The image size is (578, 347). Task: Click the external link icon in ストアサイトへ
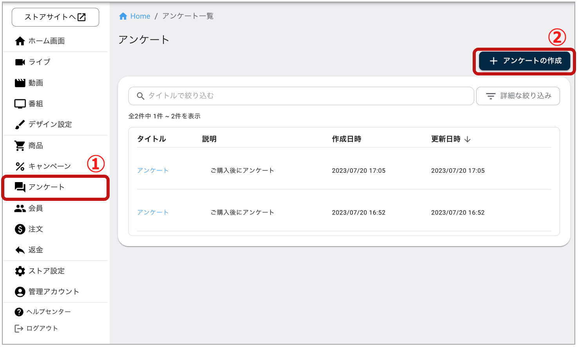pos(81,17)
